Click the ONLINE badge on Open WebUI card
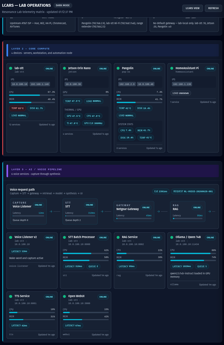 click(103, 297)
